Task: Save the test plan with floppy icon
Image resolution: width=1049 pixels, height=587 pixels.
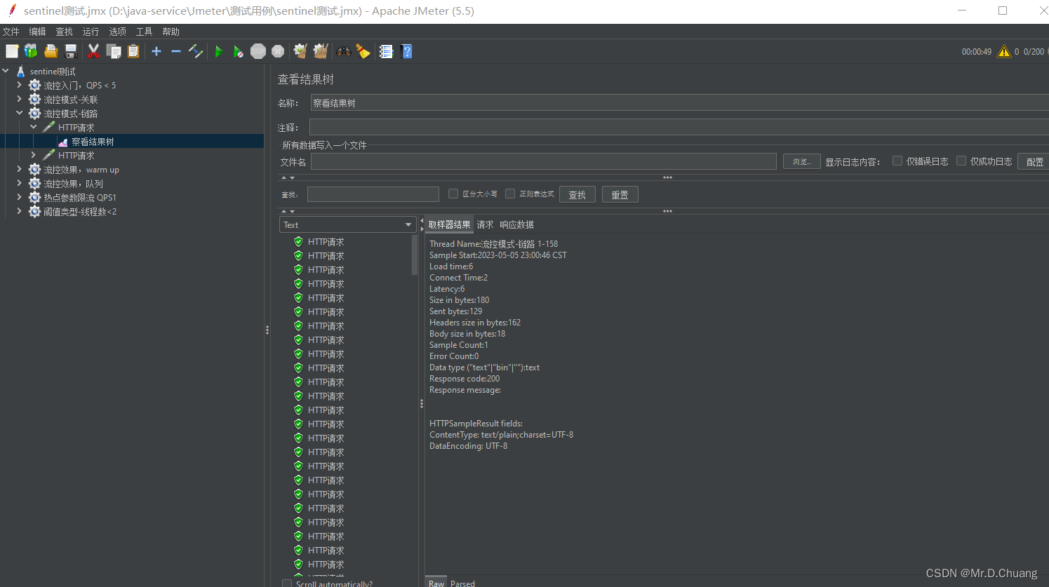Action: pos(70,51)
